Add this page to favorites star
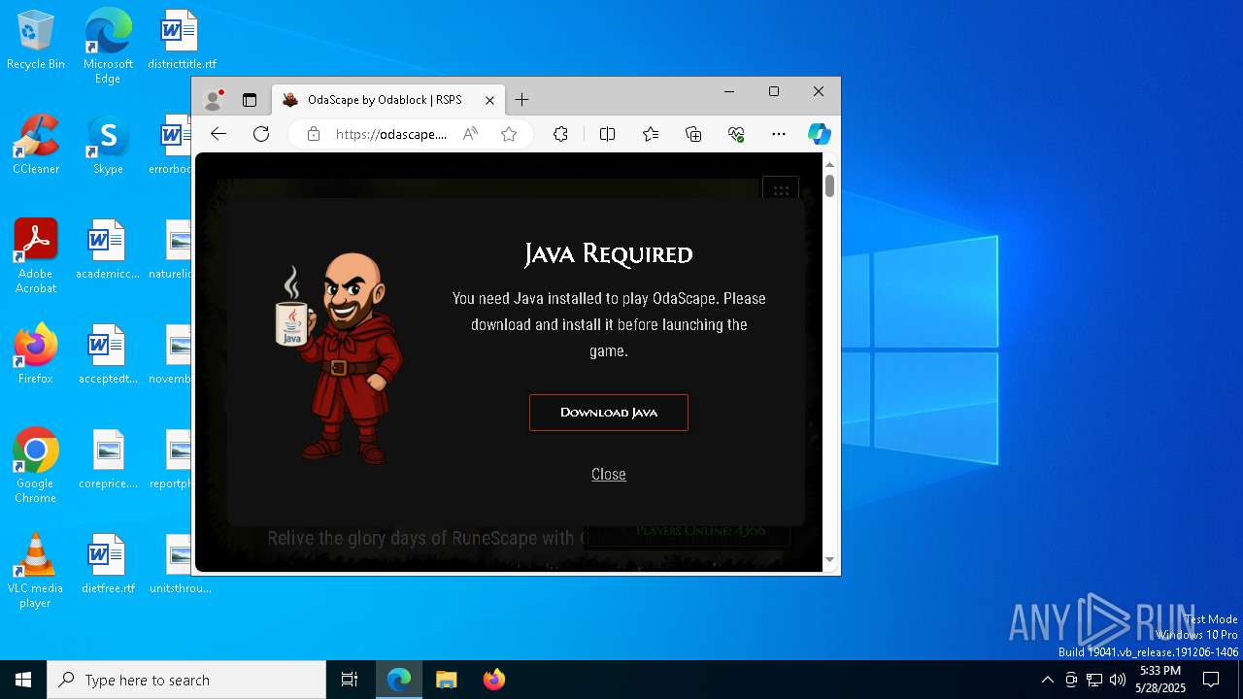 click(509, 134)
